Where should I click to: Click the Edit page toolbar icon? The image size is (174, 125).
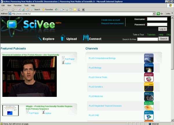tap(71, 10)
